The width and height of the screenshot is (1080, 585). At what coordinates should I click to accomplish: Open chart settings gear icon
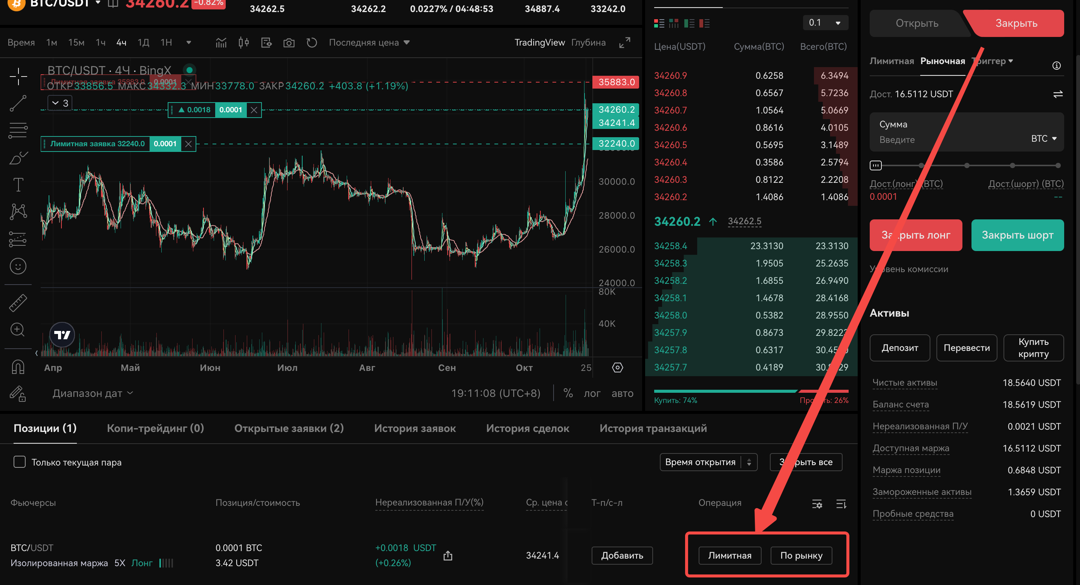(618, 368)
